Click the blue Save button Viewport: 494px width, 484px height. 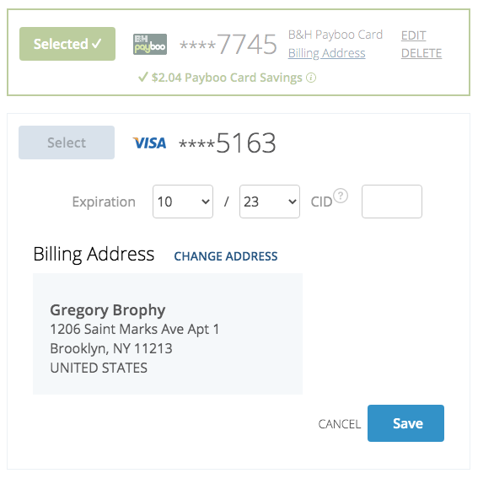[x=405, y=423]
